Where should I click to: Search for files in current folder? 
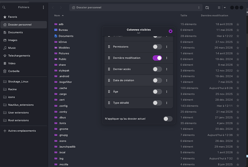pos(207,8)
